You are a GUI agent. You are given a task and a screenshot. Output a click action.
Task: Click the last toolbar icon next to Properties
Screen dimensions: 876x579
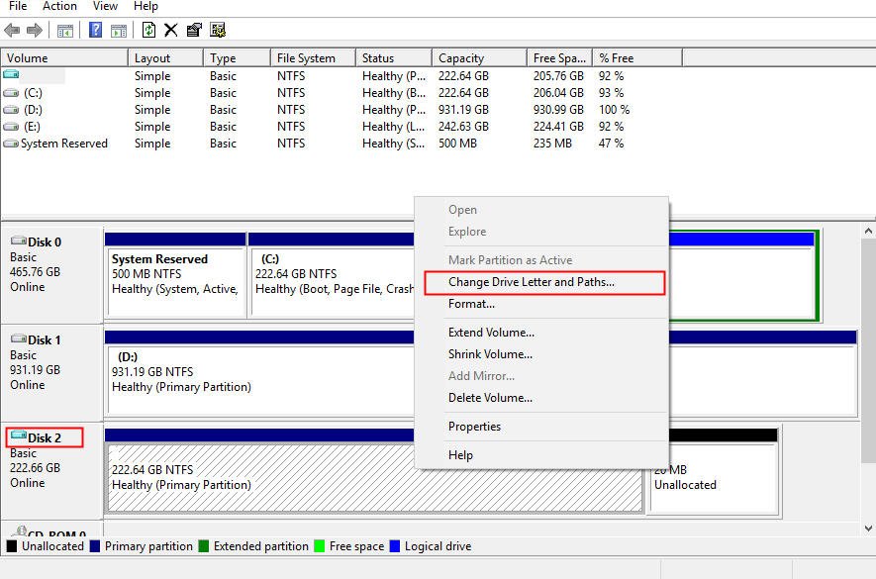[x=218, y=30]
